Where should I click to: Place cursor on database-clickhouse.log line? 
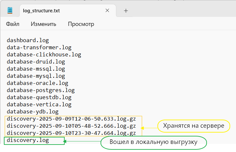44,54
